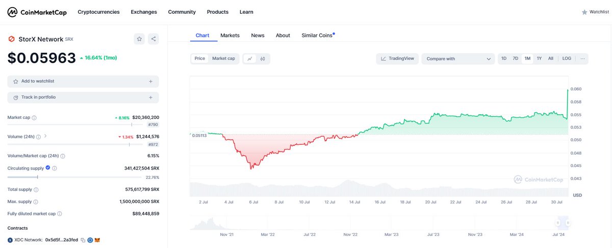Set chart range to All

551,59
